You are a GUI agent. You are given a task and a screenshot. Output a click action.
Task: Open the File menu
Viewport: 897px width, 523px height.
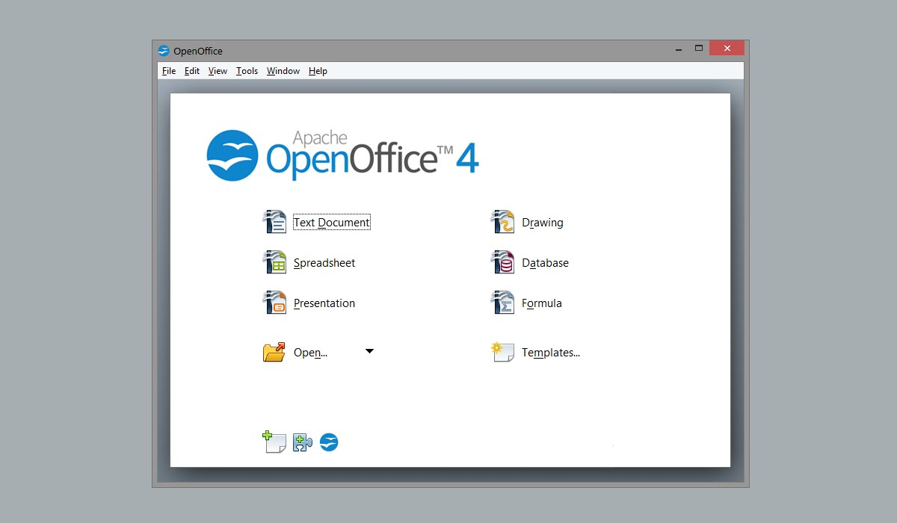(169, 71)
